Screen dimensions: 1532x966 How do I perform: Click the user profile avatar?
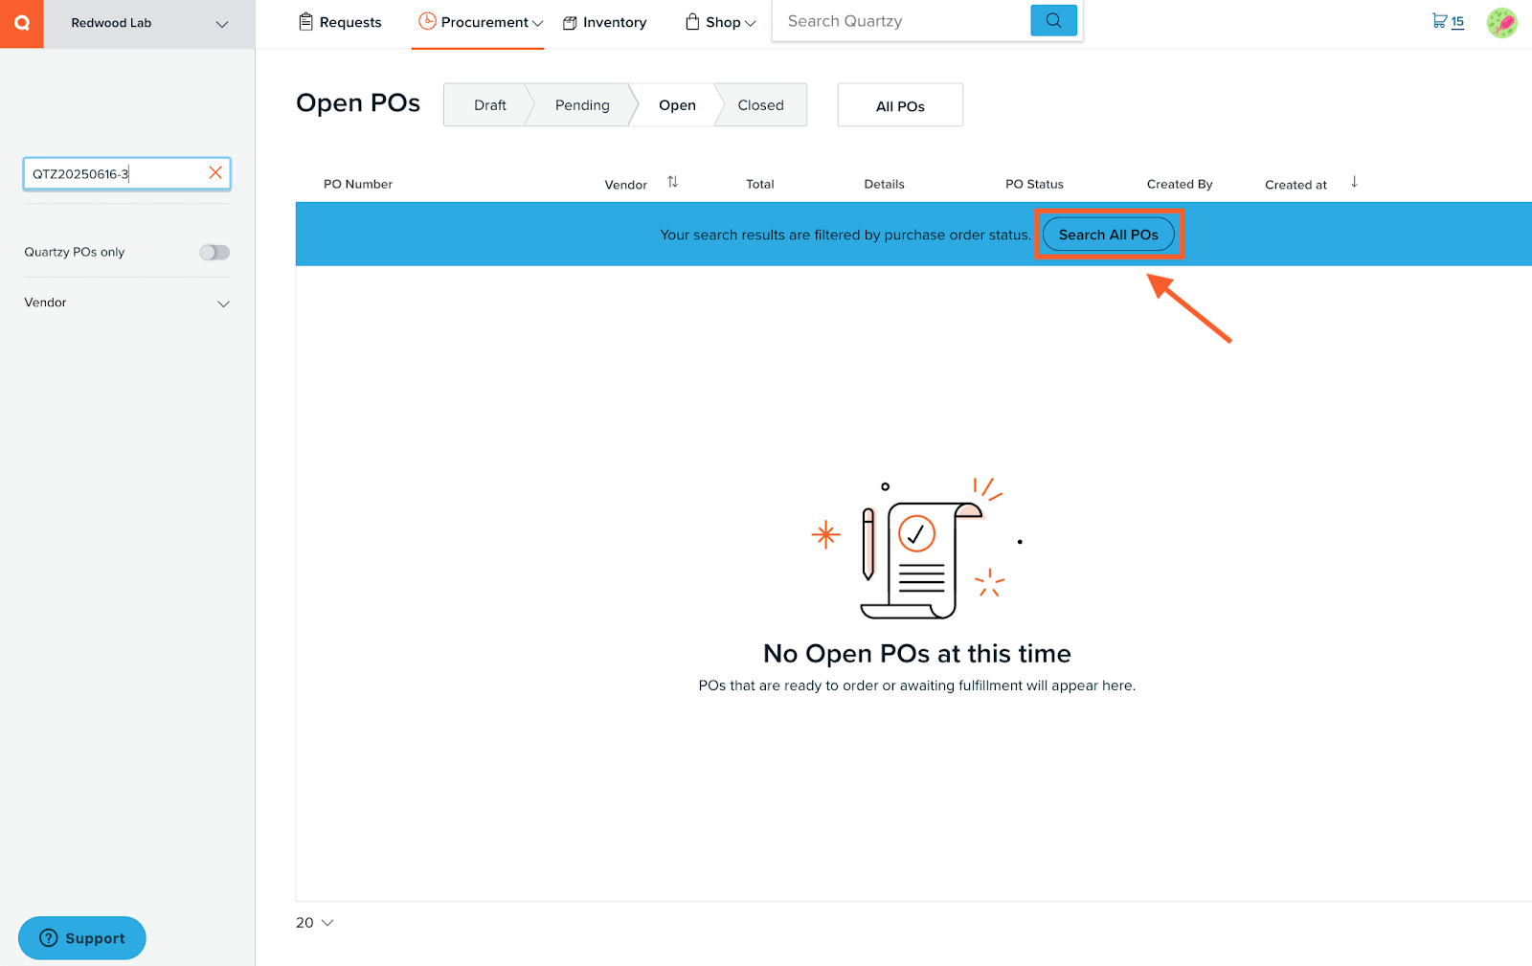pos(1501,21)
